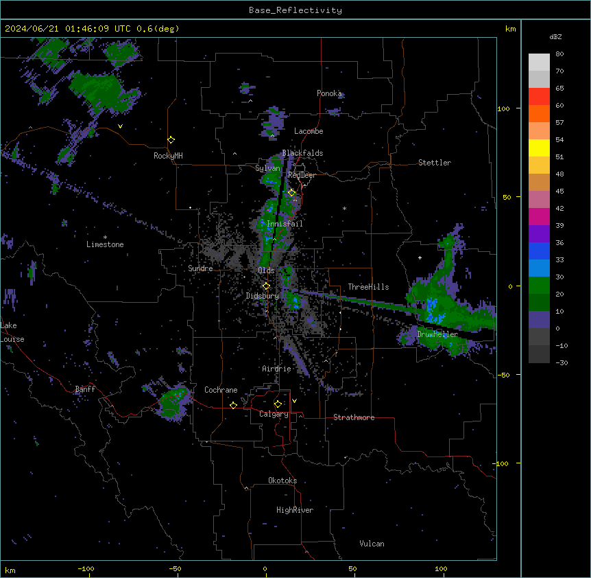591x578 pixels.
Task: Click the yellow v marker northwest of RockyMH
Action: tap(120, 126)
